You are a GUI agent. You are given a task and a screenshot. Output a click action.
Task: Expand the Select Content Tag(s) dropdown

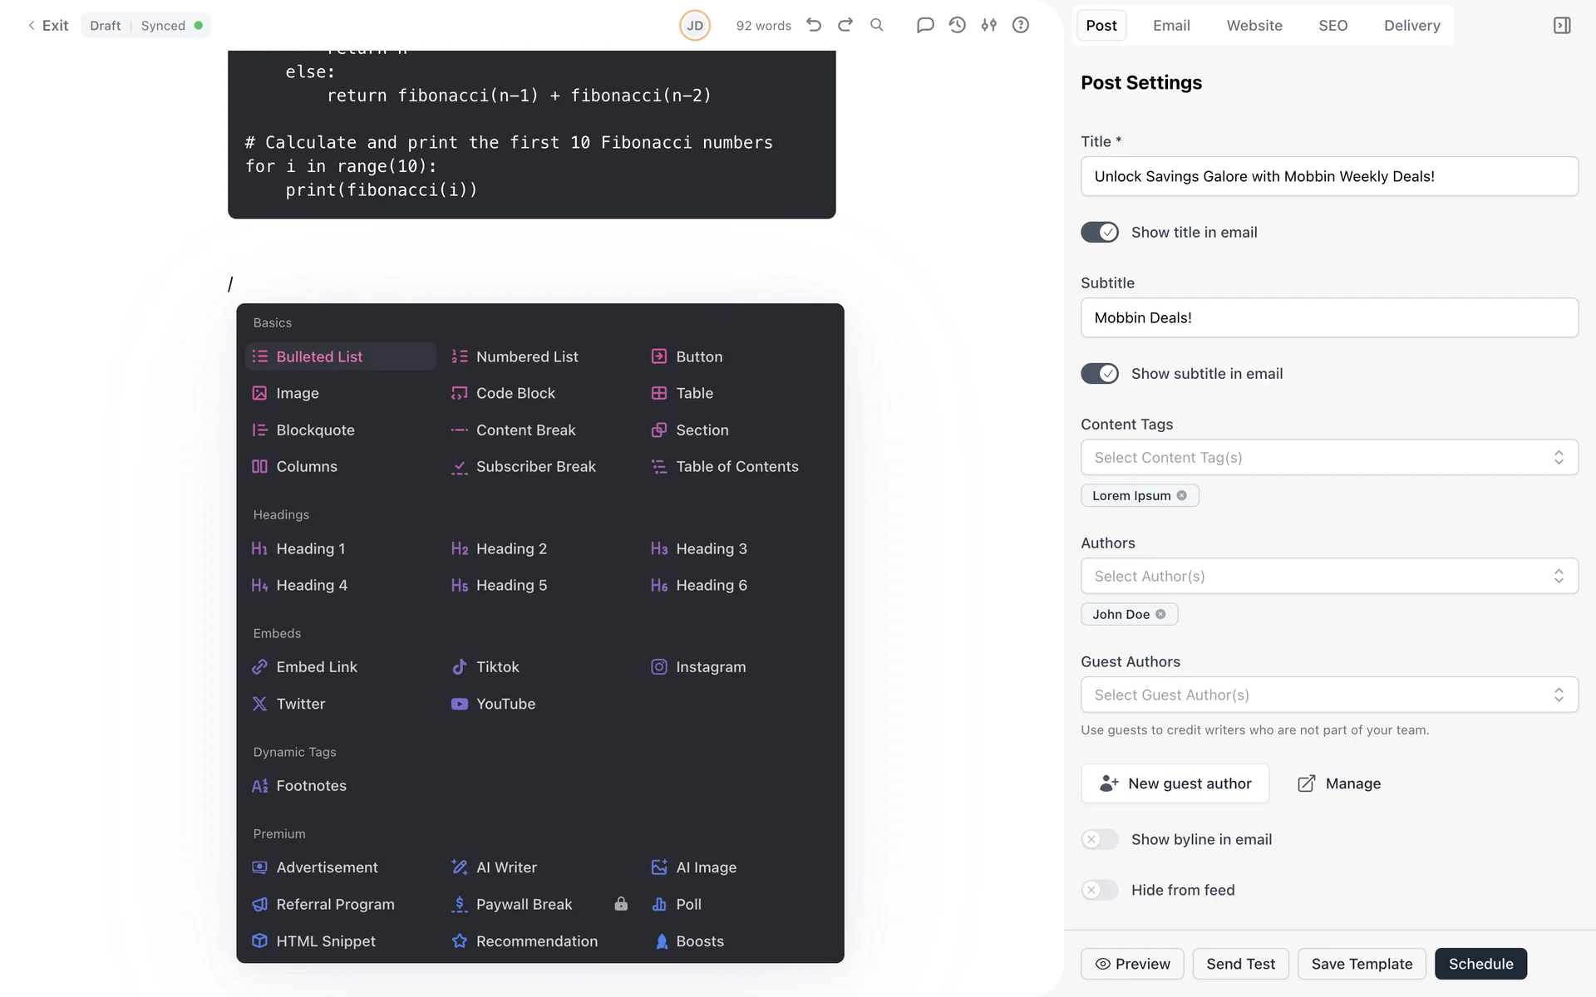1328,458
